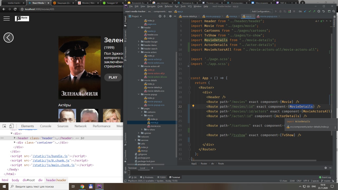The width and height of the screenshot is (338, 190).
Task: Open Task View on the Windows taskbar
Action: [x=73, y=187]
